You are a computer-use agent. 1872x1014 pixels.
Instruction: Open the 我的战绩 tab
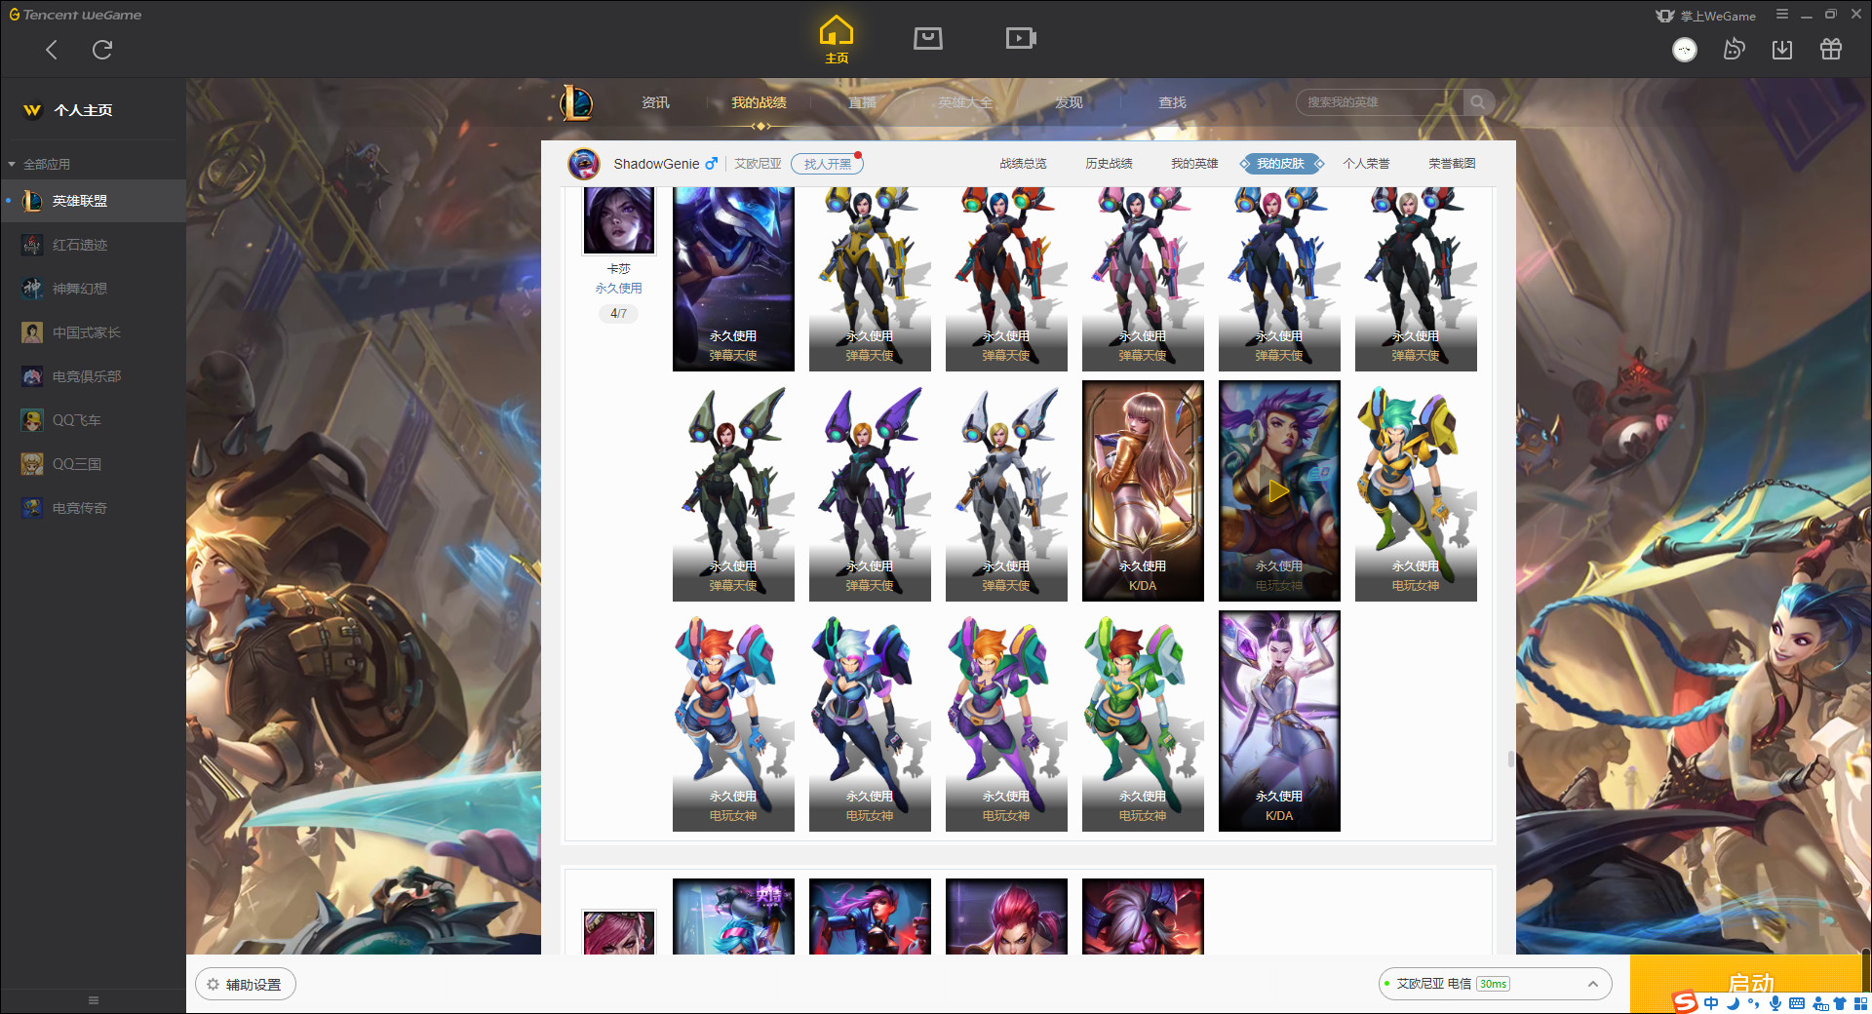click(x=759, y=102)
